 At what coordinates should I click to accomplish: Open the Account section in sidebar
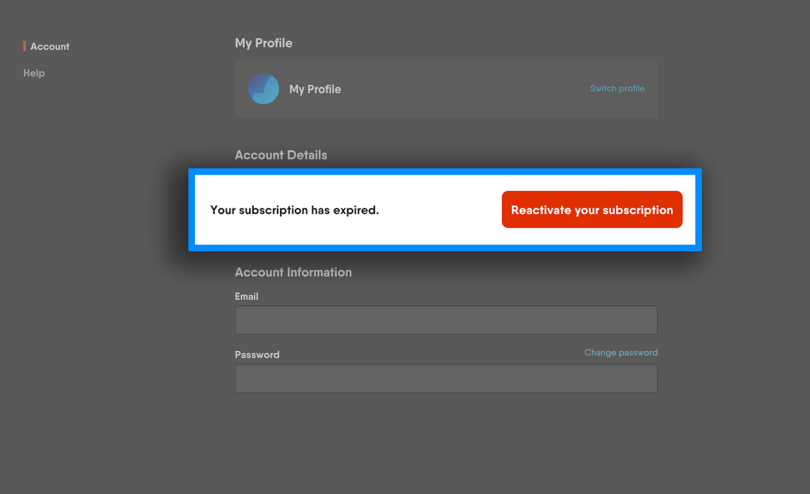(50, 47)
